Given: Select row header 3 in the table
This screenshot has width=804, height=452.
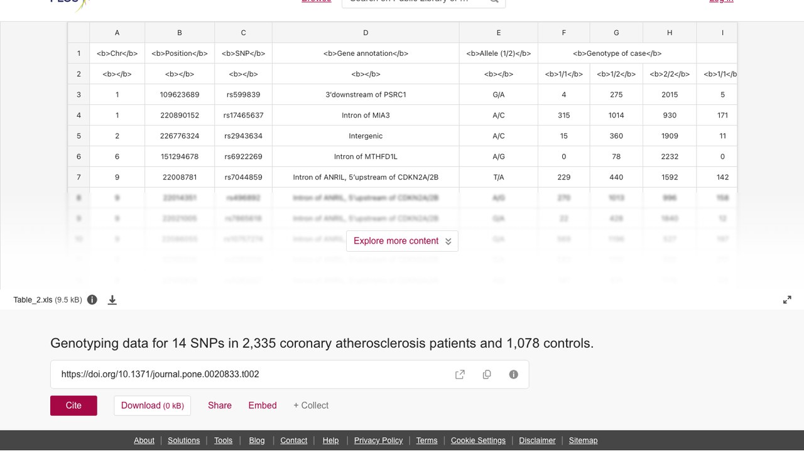Looking at the screenshot, I should pos(79,95).
